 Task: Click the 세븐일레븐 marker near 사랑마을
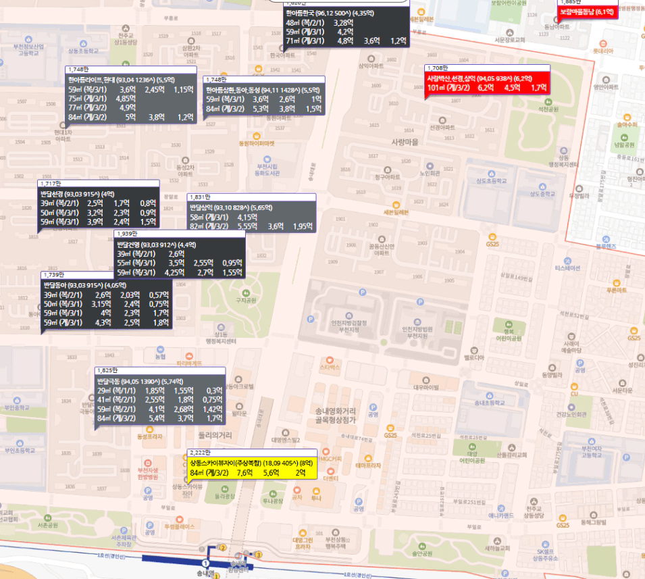point(396,205)
